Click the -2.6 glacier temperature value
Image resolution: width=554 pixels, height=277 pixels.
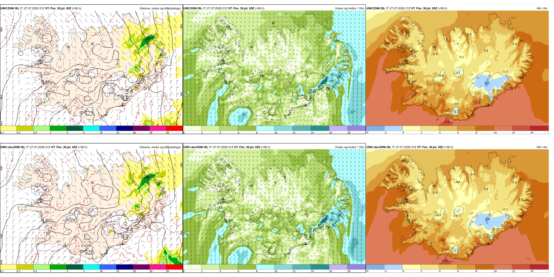487,219
